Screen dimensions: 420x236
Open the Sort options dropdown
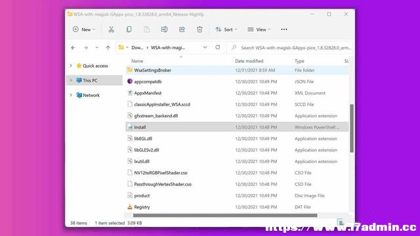pos(226,29)
